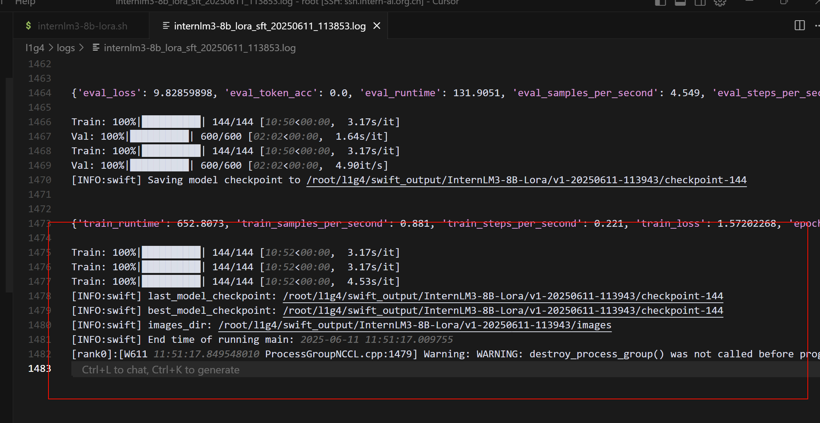Open the images_dir path link
Viewport: 820px width, 423px height.
(x=414, y=325)
